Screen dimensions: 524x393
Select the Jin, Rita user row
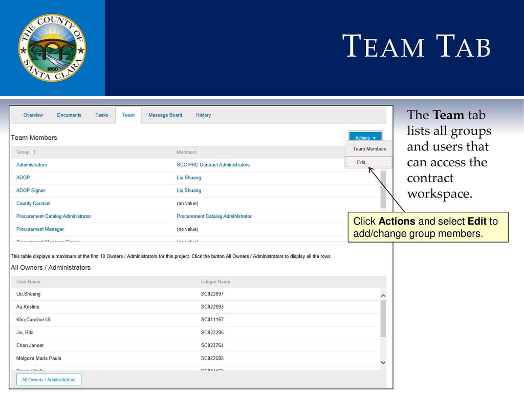click(195, 333)
